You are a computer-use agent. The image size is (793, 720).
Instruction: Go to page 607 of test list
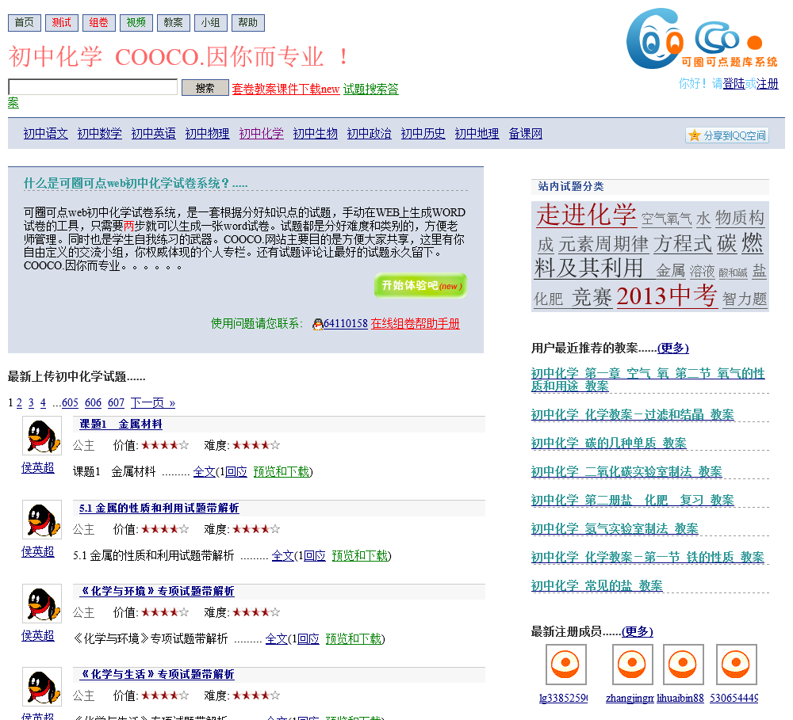[x=116, y=402]
